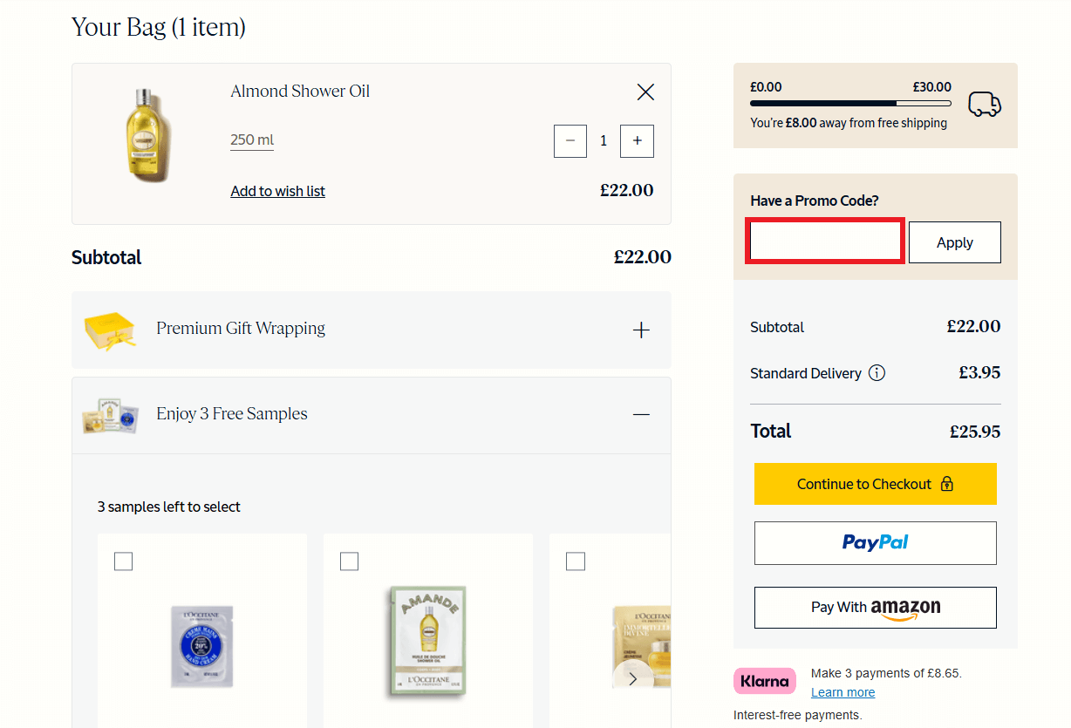This screenshot has height=728, width=1071.
Task: Click the Total £25.95 amount
Action: point(975,432)
